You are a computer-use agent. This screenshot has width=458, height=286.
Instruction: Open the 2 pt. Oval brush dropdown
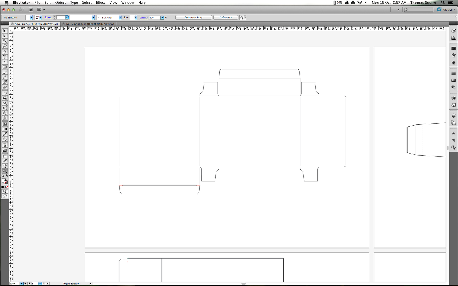pos(120,17)
